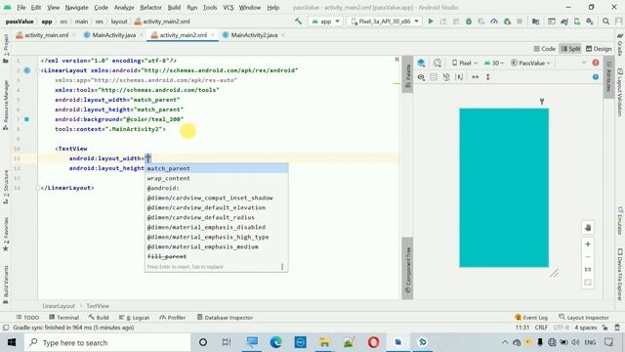The width and height of the screenshot is (625, 352).
Task: Open the Layout Inspector panel
Action: [x=584, y=317]
